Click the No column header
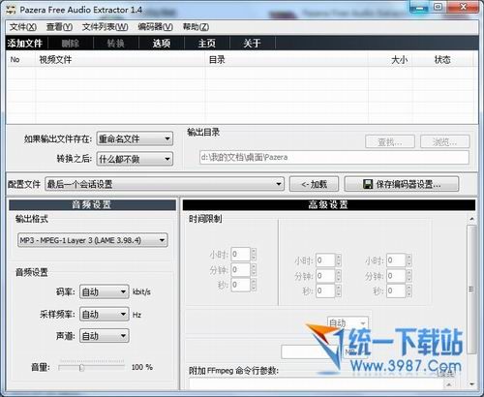 tap(20, 60)
